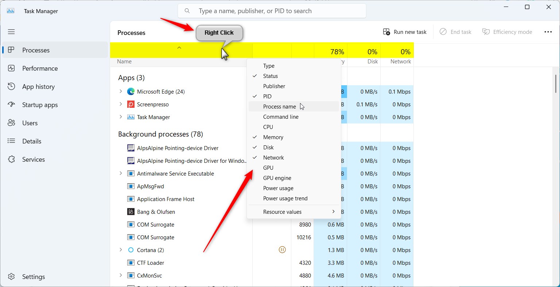
Task: Sort by the Disk column header
Action: point(363,55)
